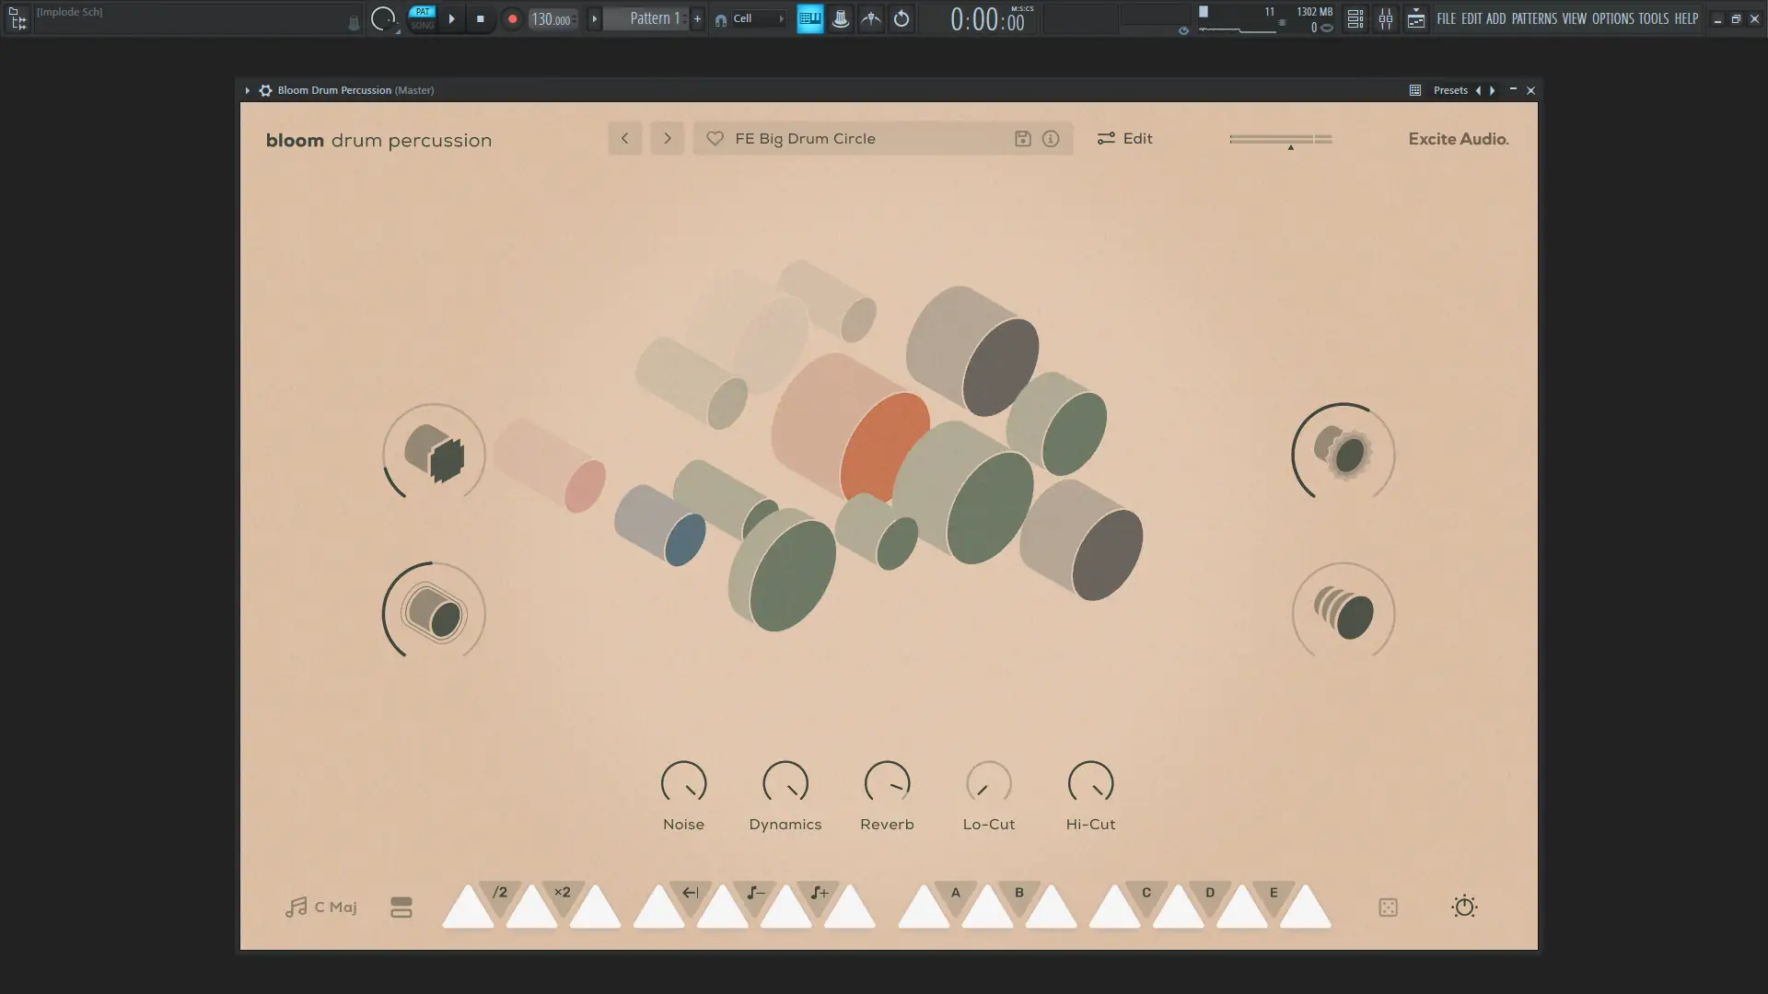Click the randomize dice icon

pyautogui.click(x=1388, y=907)
